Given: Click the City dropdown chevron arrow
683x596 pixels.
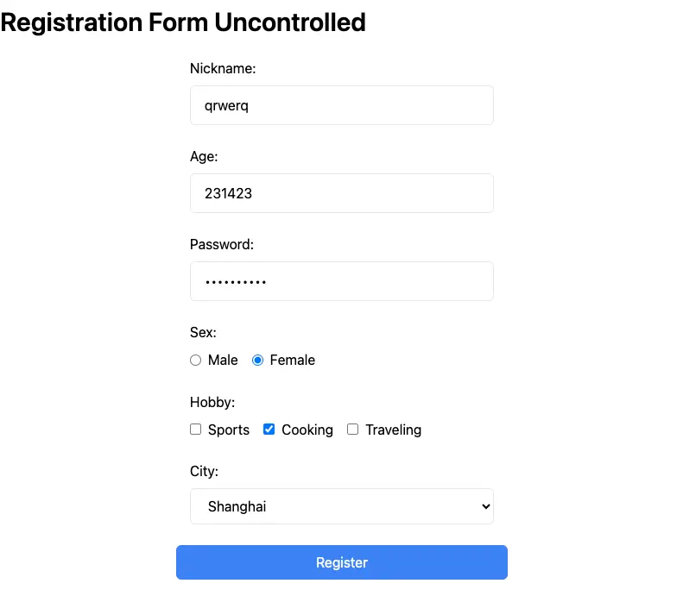Looking at the screenshot, I should (484, 507).
